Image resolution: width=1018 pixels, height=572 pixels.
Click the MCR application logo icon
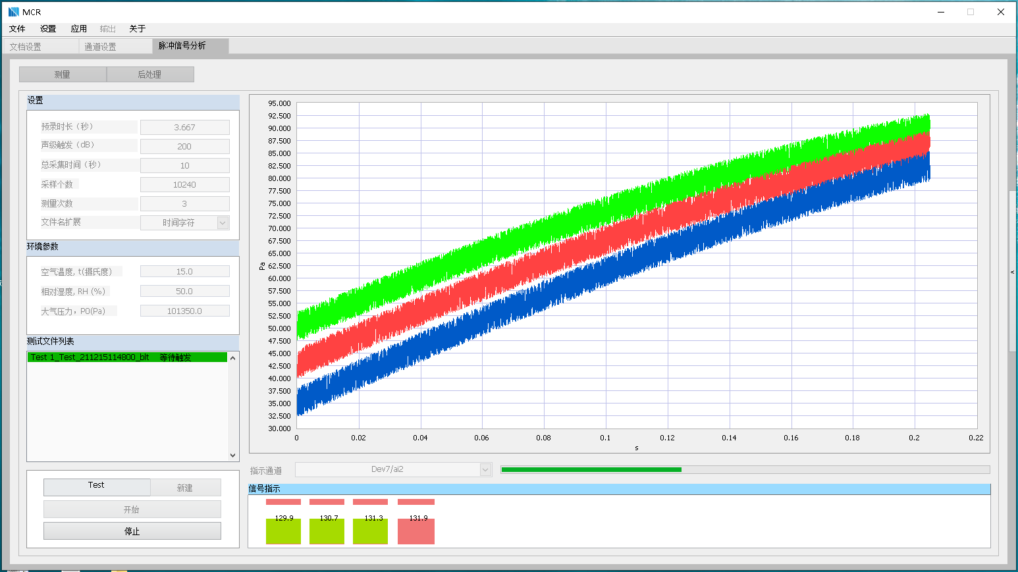tap(13, 12)
